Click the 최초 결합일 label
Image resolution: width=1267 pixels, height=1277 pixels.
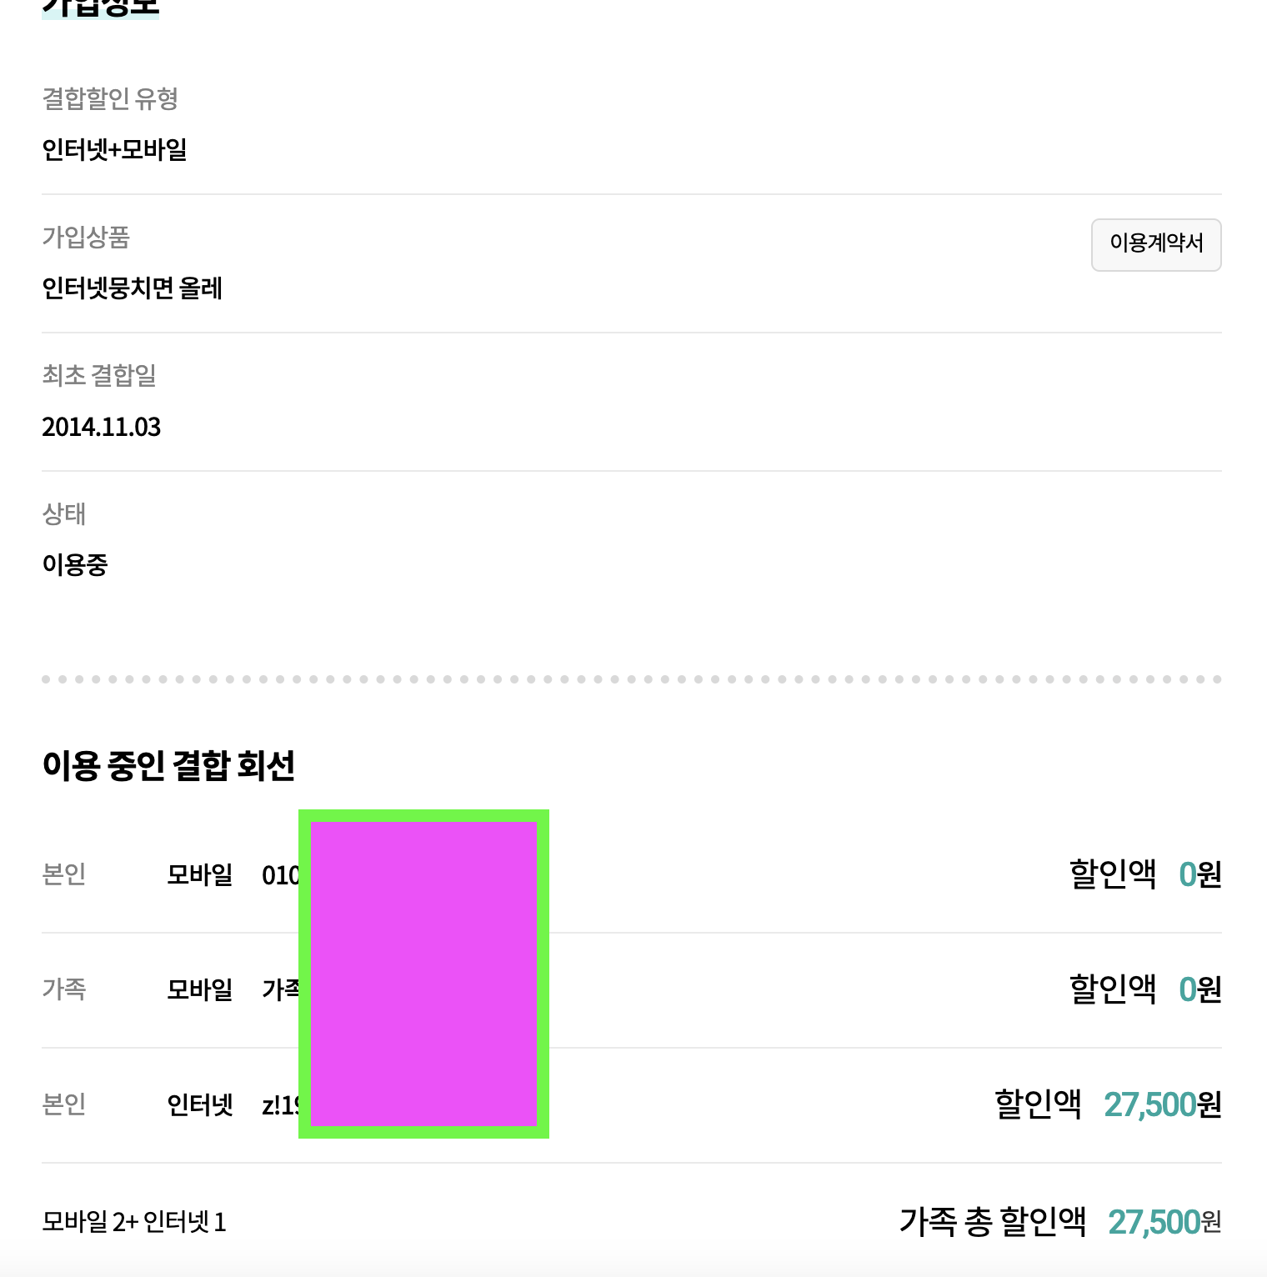point(99,376)
